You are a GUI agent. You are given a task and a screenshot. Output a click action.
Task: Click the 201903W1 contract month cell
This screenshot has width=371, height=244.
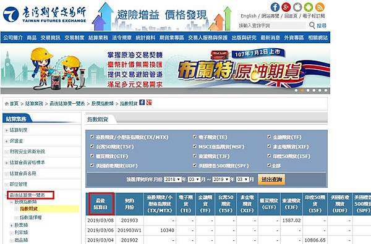129,230
